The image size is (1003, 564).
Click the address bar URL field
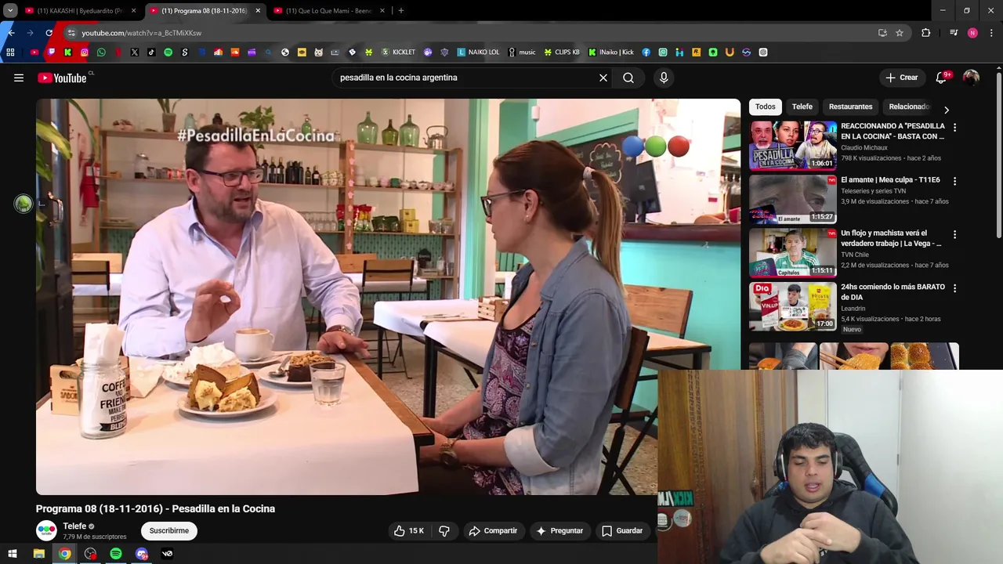[x=470, y=33]
